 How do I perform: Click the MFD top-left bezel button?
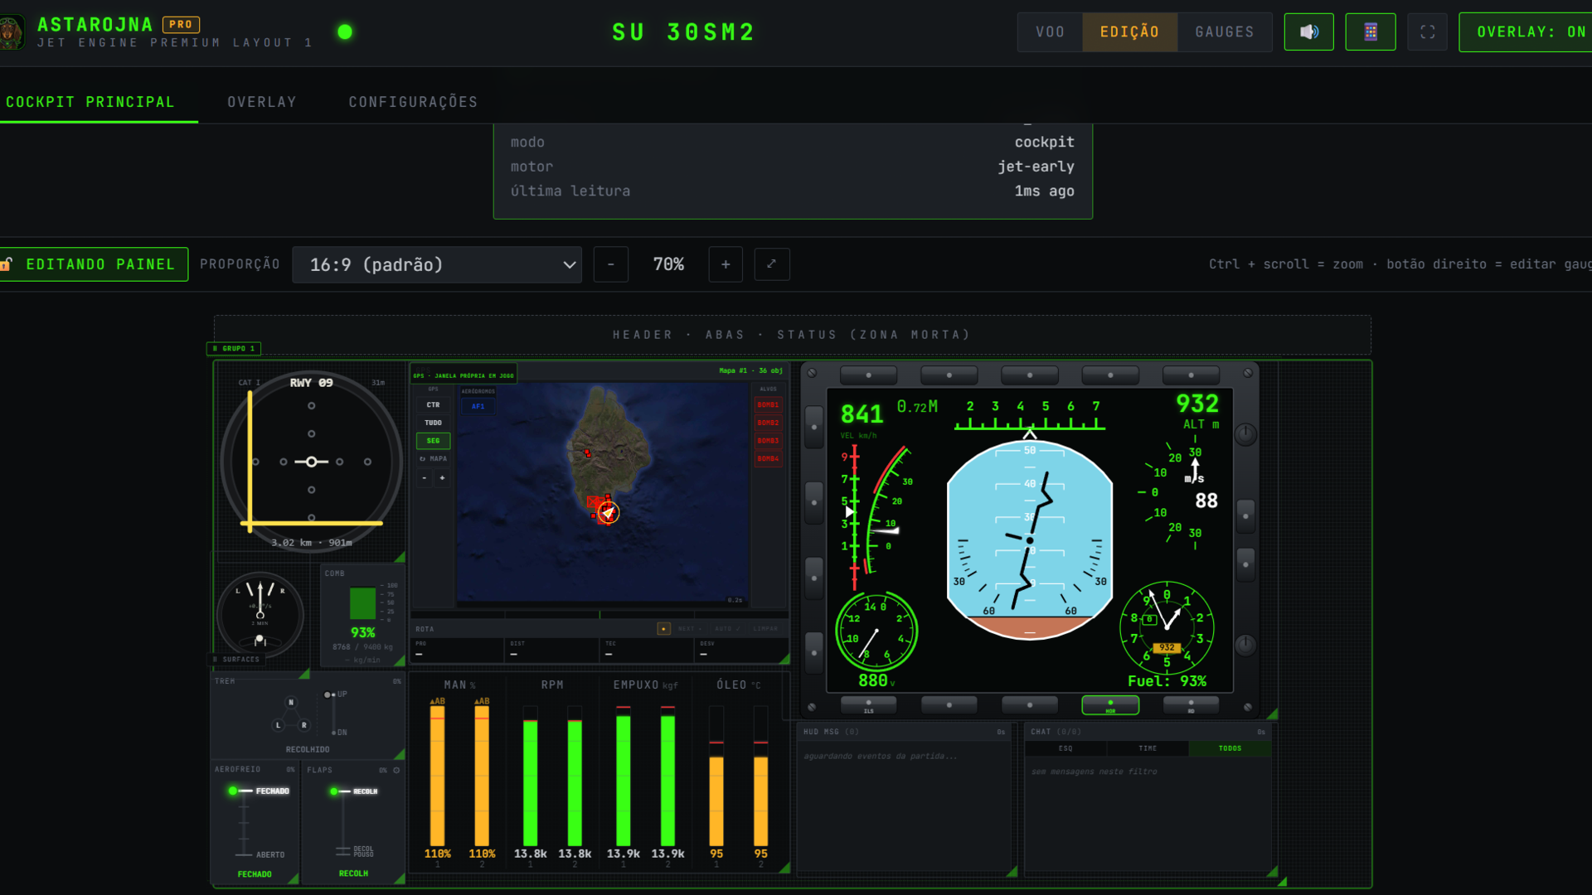[868, 375]
